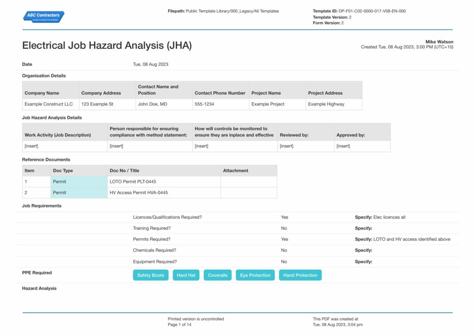
Task: Click the ABC Contractors logo
Action: coord(44,17)
